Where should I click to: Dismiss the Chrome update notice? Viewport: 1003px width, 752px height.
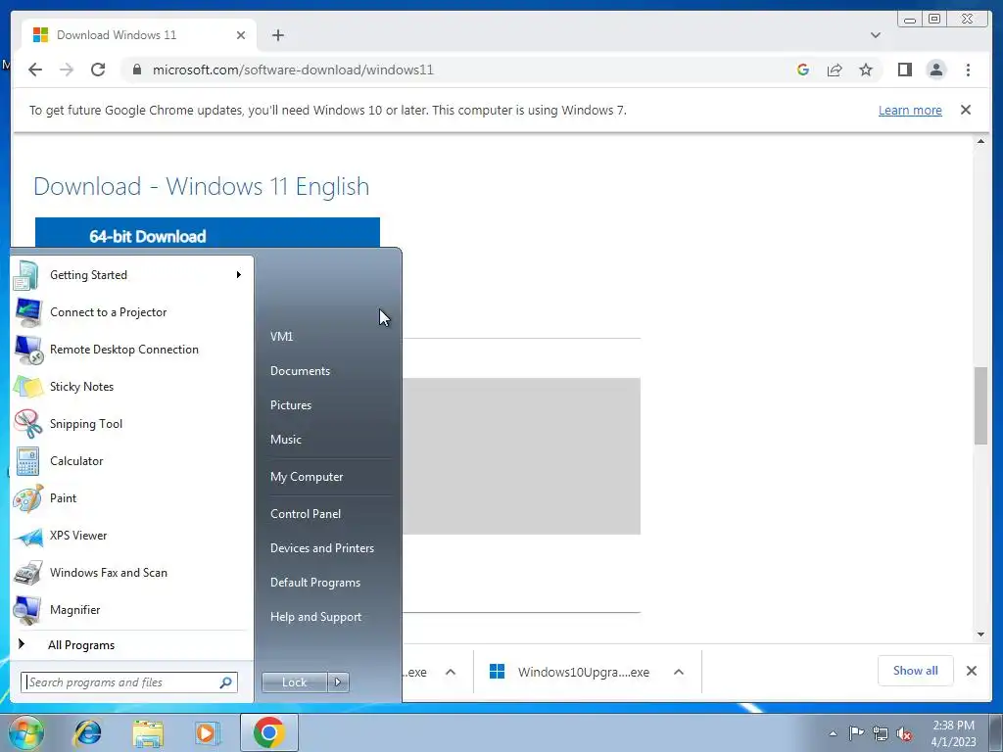pos(966,110)
